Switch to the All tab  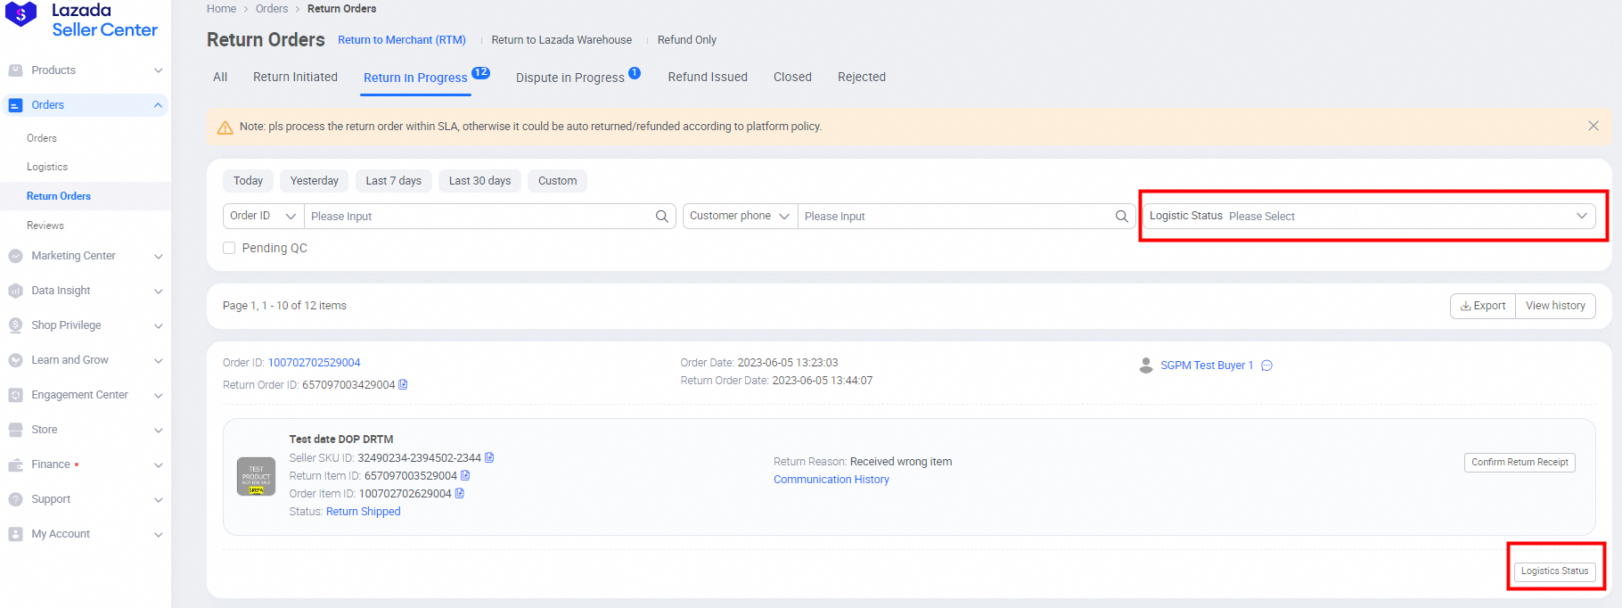coord(220,77)
